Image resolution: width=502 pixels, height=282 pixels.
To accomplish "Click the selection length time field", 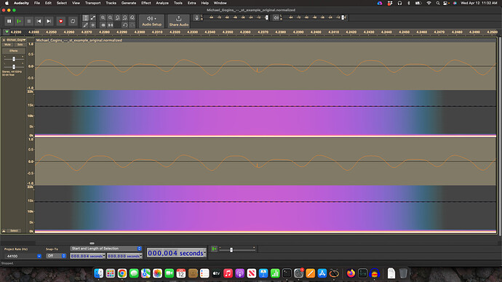I will pos(124,256).
